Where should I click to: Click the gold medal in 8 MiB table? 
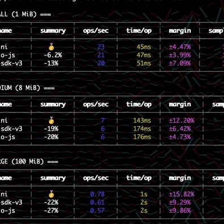(x=51, y=120)
